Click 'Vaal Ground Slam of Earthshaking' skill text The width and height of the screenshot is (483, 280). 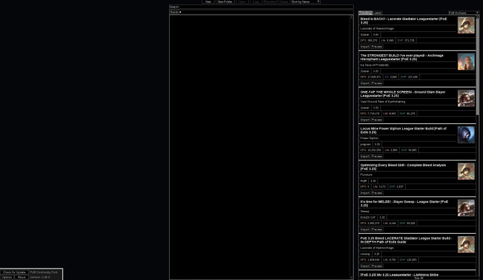[383, 102]
